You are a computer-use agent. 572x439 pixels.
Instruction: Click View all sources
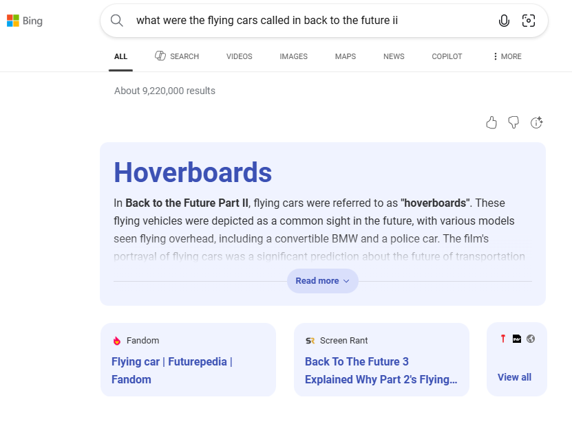514,377
